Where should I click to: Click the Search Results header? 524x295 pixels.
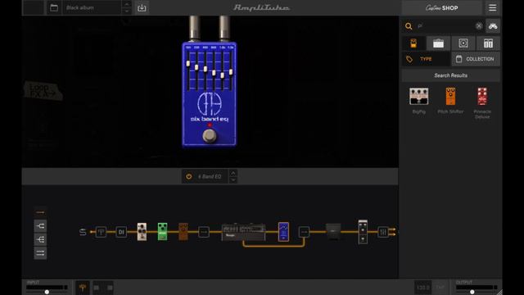[x=451, y=75]
